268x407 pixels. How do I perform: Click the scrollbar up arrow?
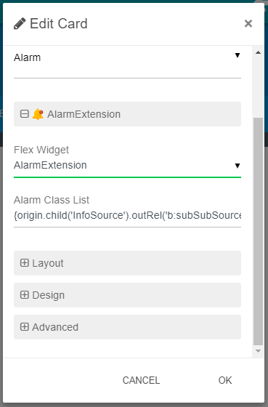[x=258, y=52]
